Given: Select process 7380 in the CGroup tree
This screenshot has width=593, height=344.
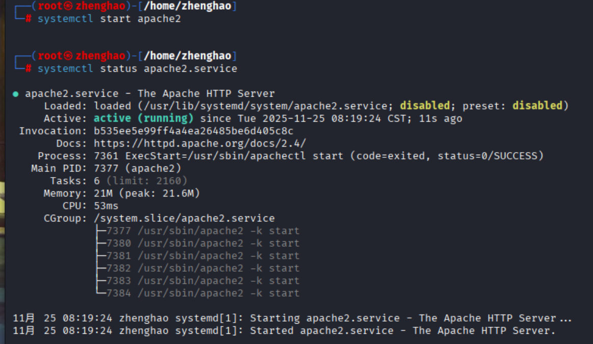Looking at the screenshot, I should coord(203,243).
